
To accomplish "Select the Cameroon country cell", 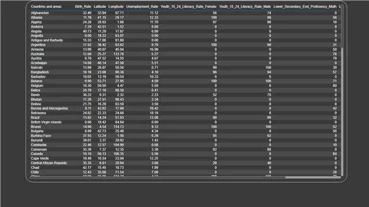I will click(39, 149).
